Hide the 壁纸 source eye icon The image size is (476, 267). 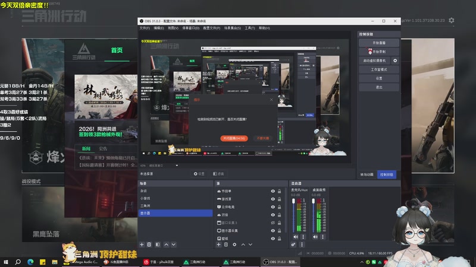[x=273, y=239]
